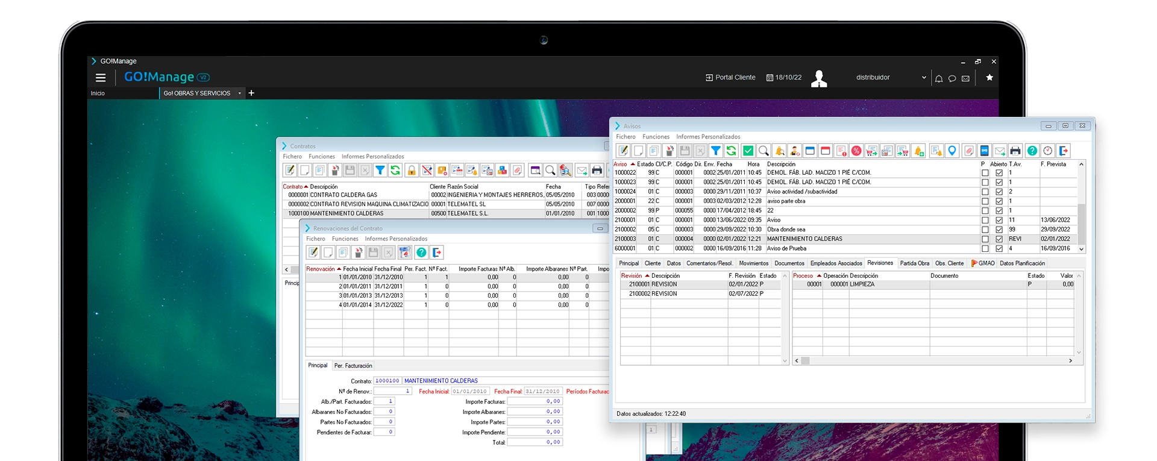Switch to GMAO tab in Avisos
1157x461 pixels.
pos(983,263)
